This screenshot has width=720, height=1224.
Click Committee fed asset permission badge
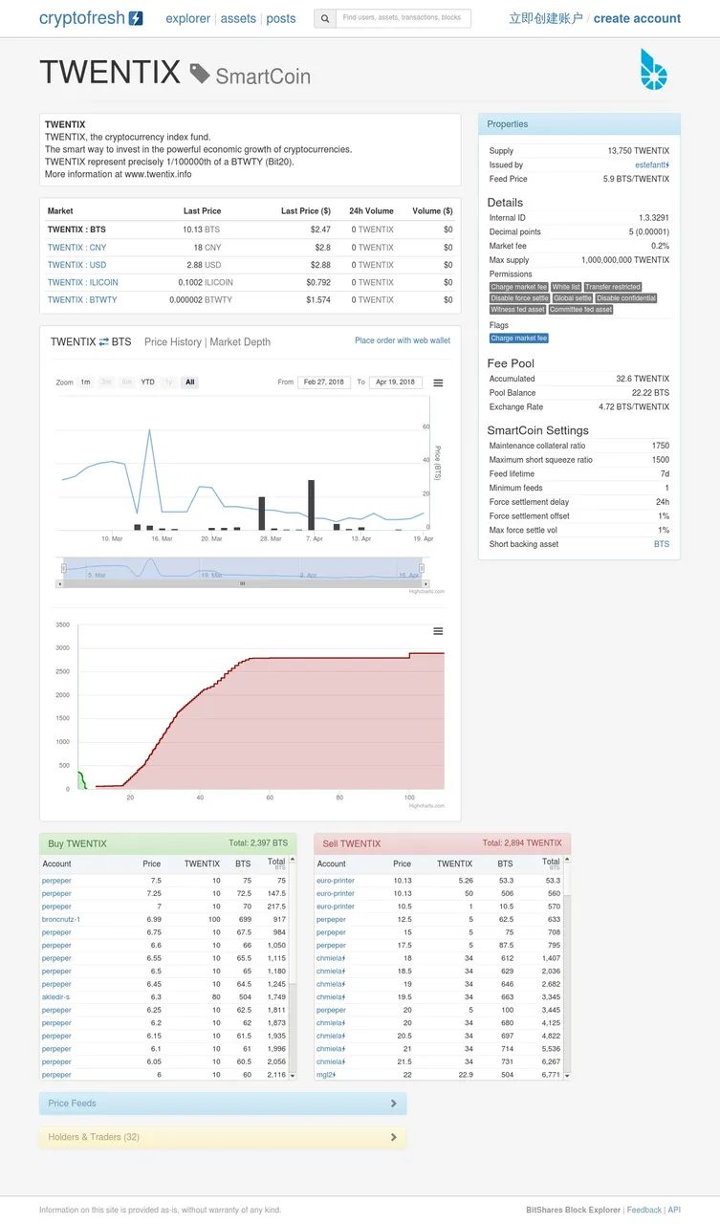click(580, 310)
